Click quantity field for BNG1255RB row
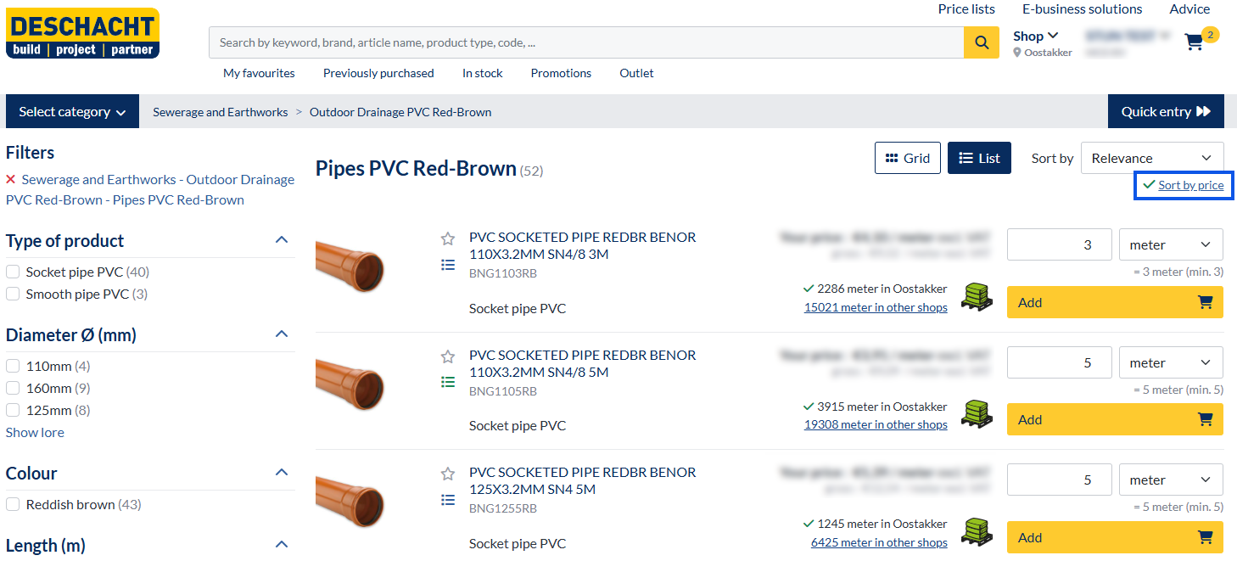This screenshot has height=561, width=1237. [x=1059, y=480]
